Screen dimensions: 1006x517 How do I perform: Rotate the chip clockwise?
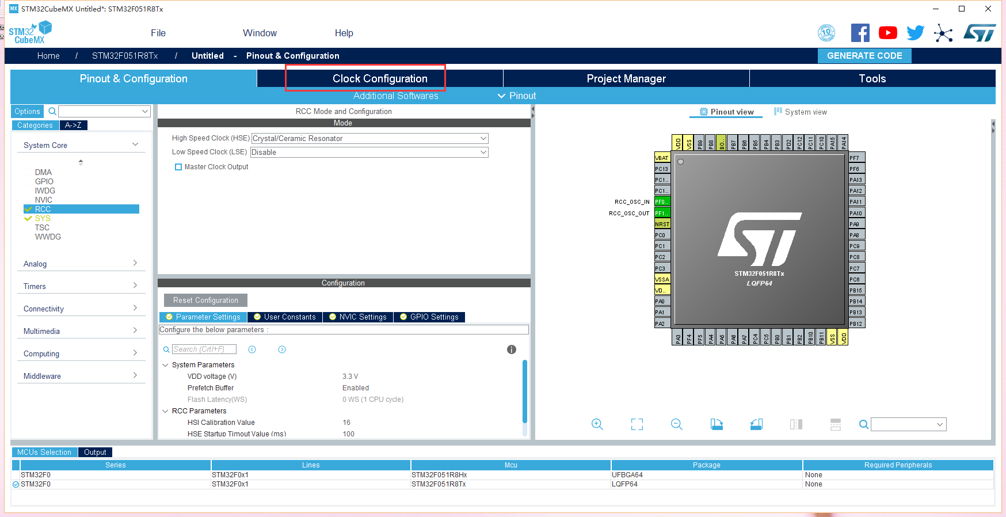point(717,424)
